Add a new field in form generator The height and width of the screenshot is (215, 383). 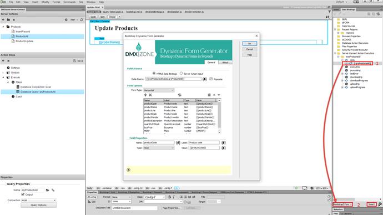point(145,95)
